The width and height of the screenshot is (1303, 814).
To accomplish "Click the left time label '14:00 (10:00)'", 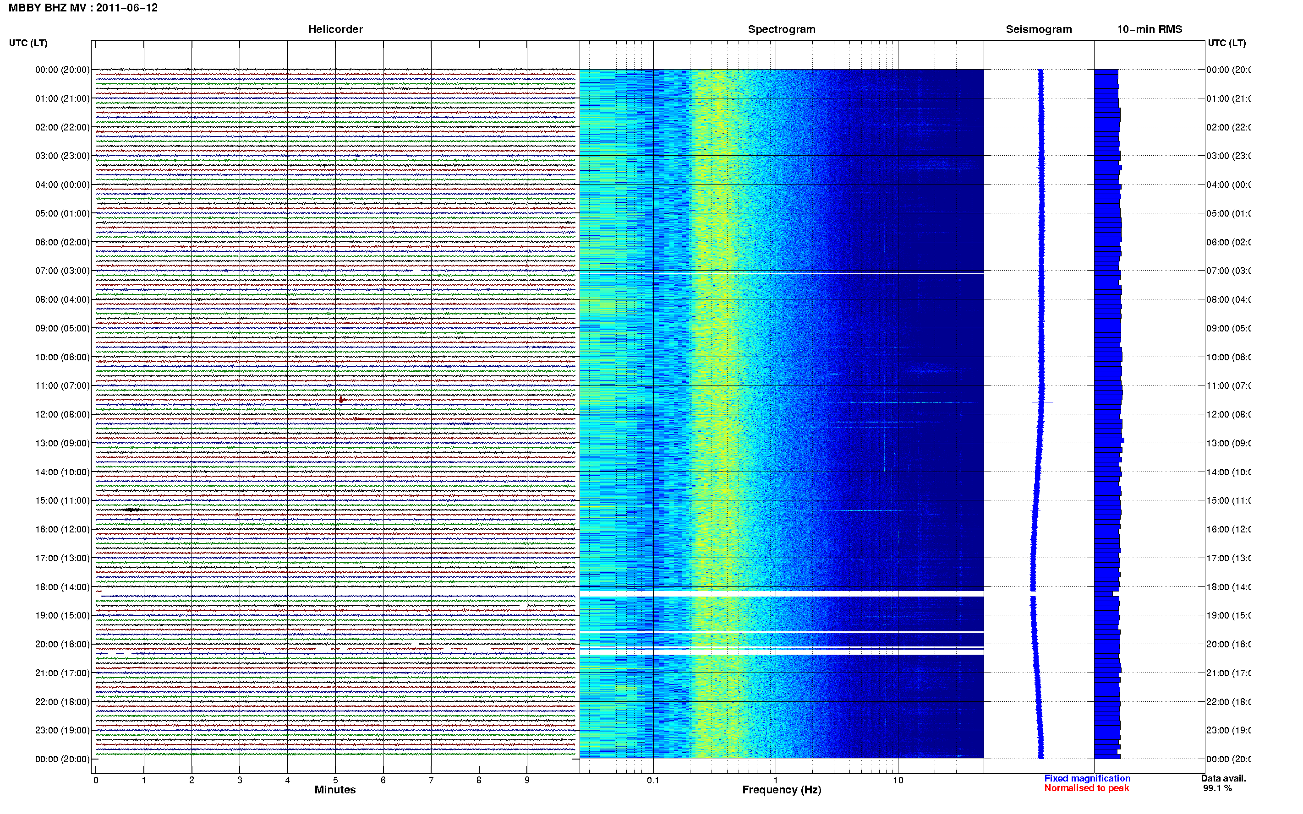I will tap(62, 472).
